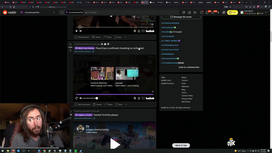Focus the Search Reddit input field
This screenshot has height=153, width=272.
131,12
